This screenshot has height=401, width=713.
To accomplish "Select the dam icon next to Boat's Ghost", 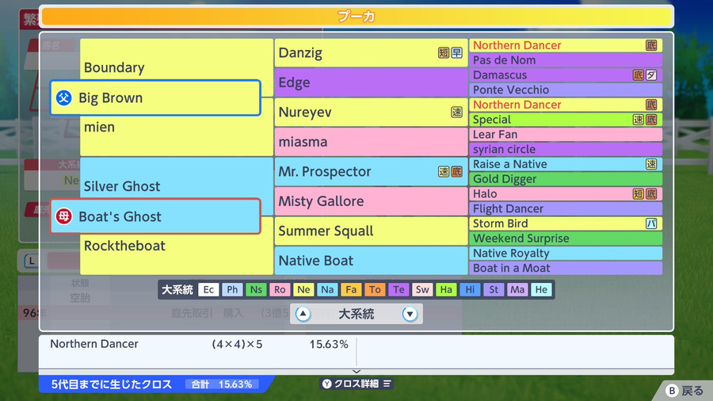I will point(63,216).
